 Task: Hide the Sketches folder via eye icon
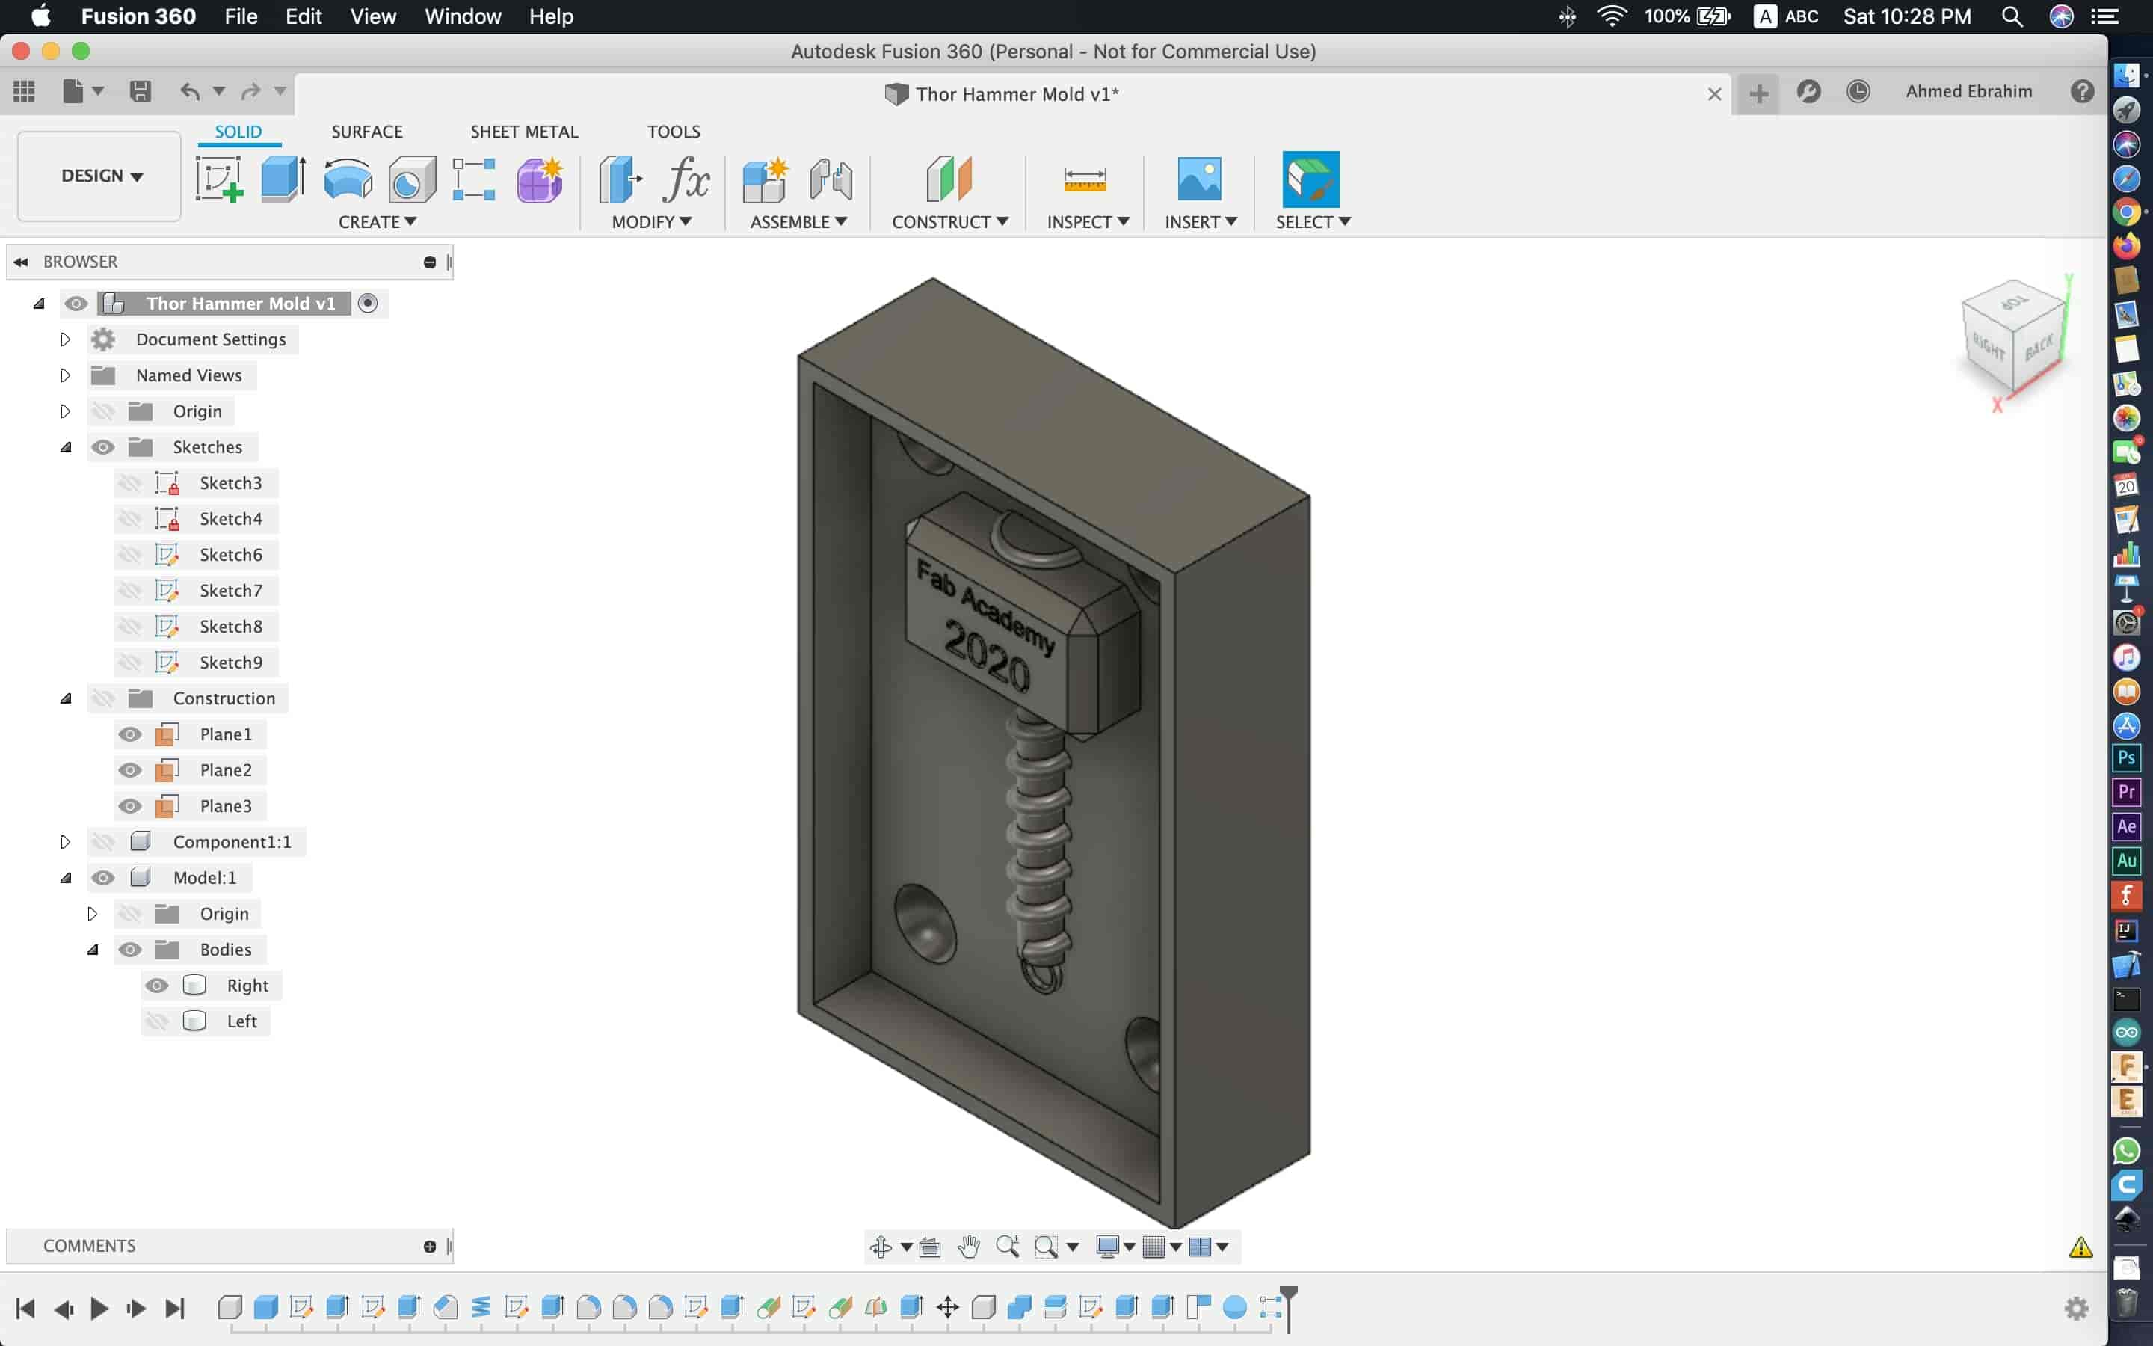(x=103, y=447)
